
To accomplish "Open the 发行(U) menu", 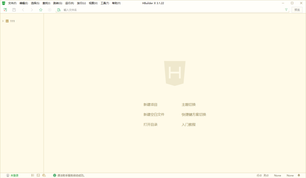I will click(x=81, y=3).
